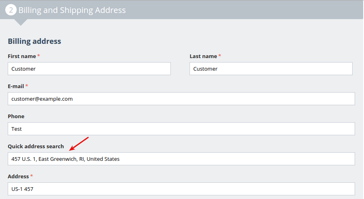Focus the Last name input field
364x199 pixels.
tap(271, 69)
